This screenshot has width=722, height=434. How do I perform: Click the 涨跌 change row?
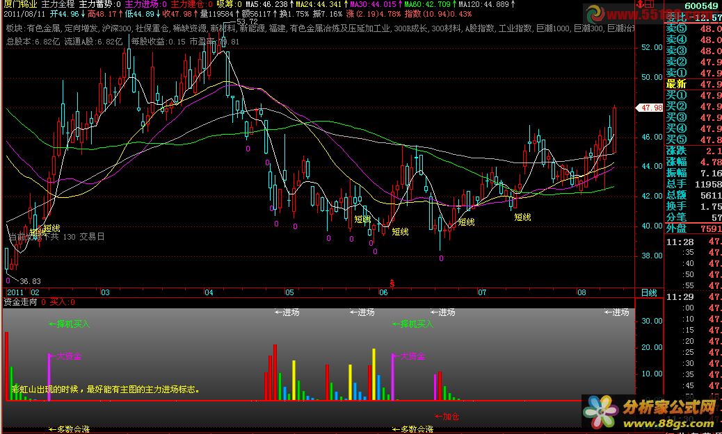(x=693, y=151)
